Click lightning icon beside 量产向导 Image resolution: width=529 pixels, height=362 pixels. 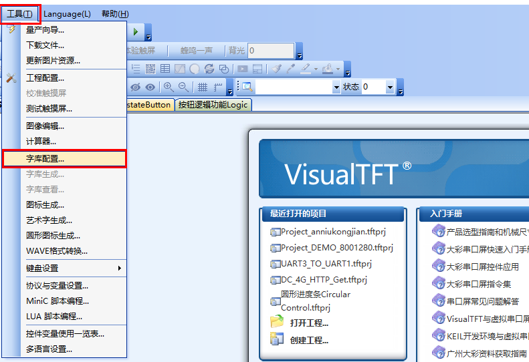pyautogui.click(x=12, y=29)
